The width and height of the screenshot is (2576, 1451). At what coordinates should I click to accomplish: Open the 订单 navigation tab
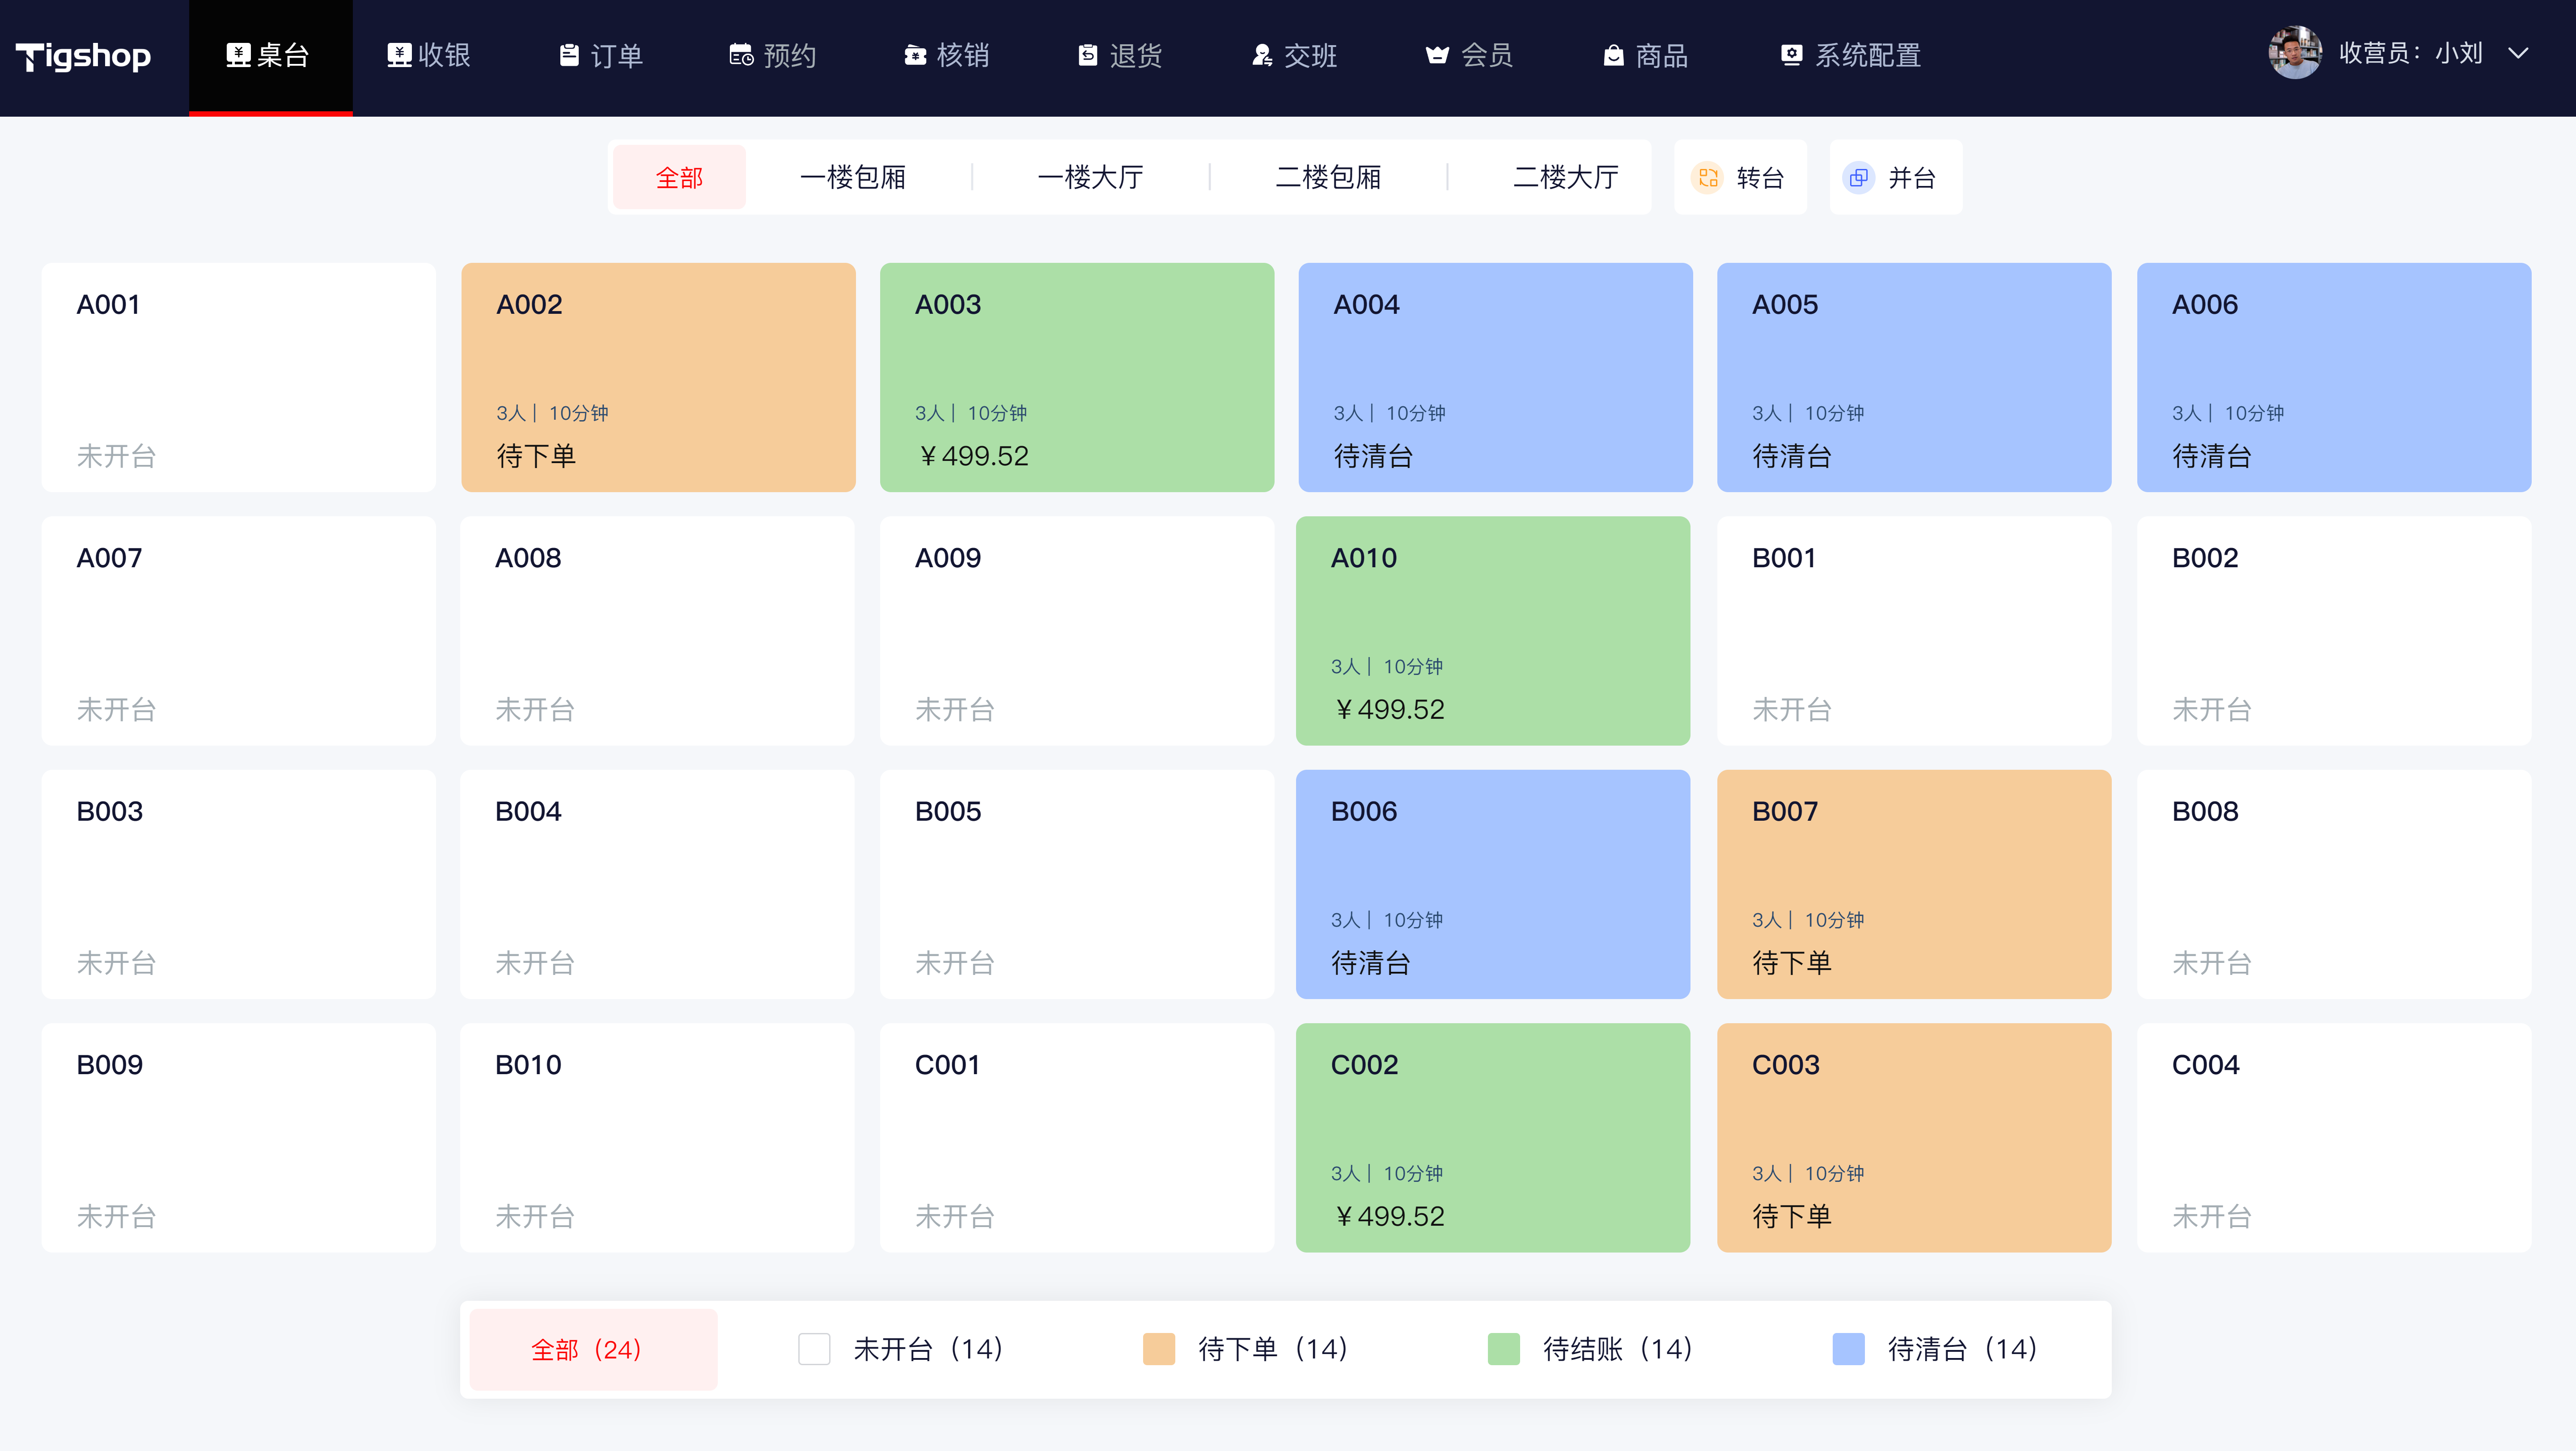point(601,56)
